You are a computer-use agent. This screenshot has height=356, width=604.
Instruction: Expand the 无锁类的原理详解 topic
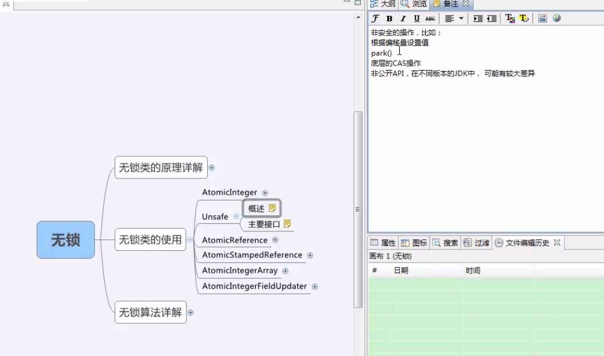click(x=212, y=168)
